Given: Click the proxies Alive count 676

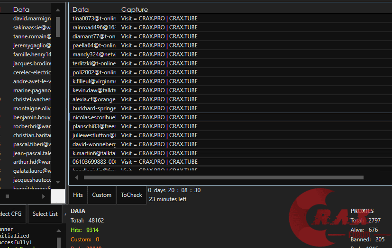Looking at the screenshot, I should point(373,230).
